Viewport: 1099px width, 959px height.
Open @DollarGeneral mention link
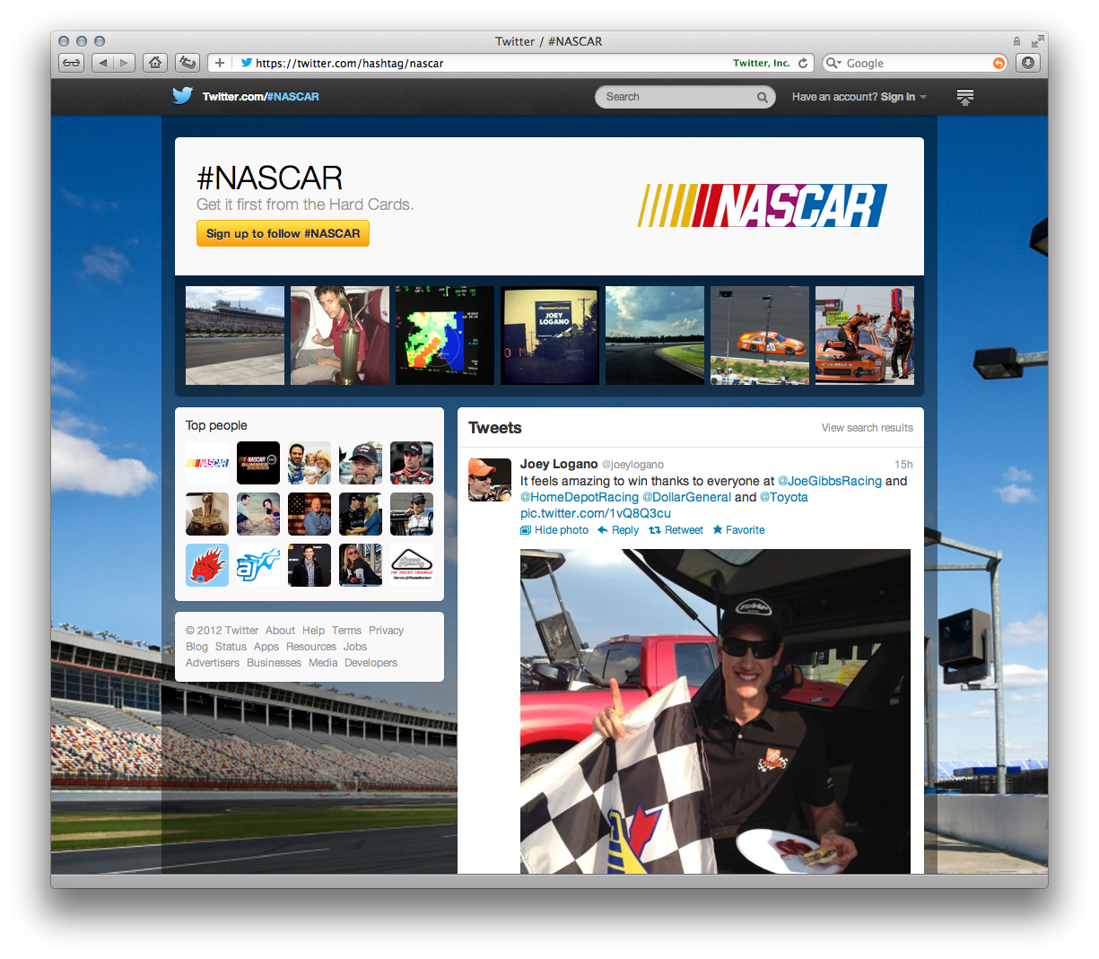[686, 497]
